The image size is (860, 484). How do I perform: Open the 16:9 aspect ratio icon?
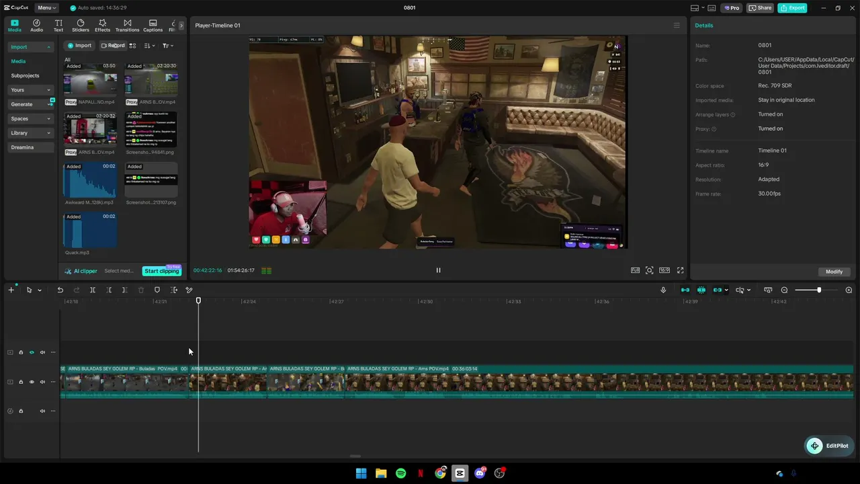664,270
